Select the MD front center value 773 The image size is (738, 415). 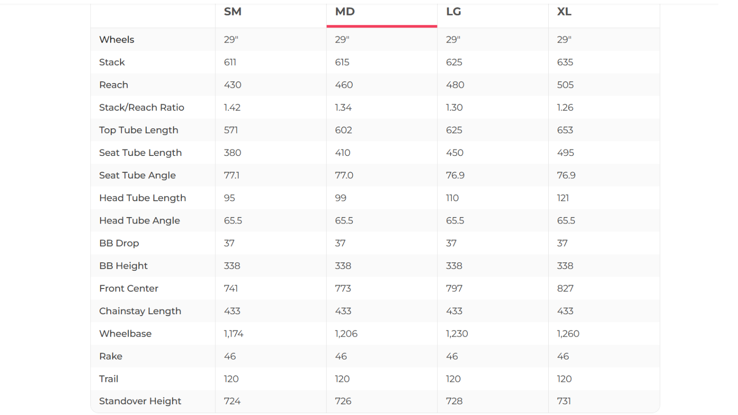coord(343,288)
